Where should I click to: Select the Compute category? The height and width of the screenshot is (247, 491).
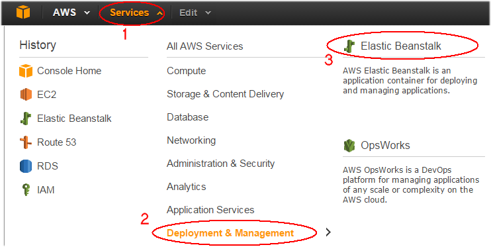[x=187, y=71]
